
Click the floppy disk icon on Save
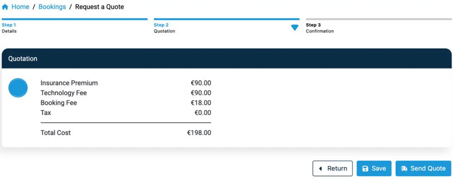click(365, 169)
